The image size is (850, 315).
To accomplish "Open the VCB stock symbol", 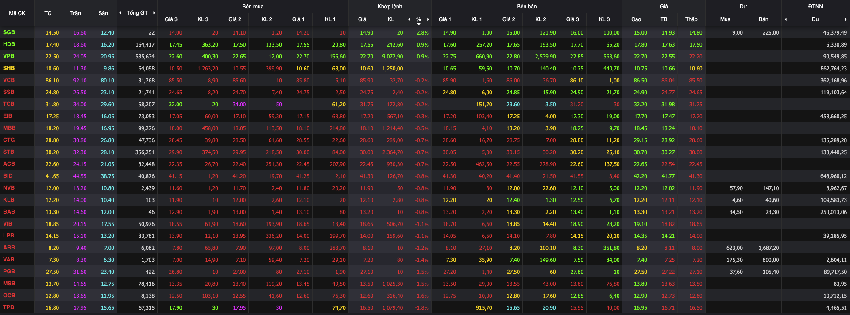I will [9, 80].
